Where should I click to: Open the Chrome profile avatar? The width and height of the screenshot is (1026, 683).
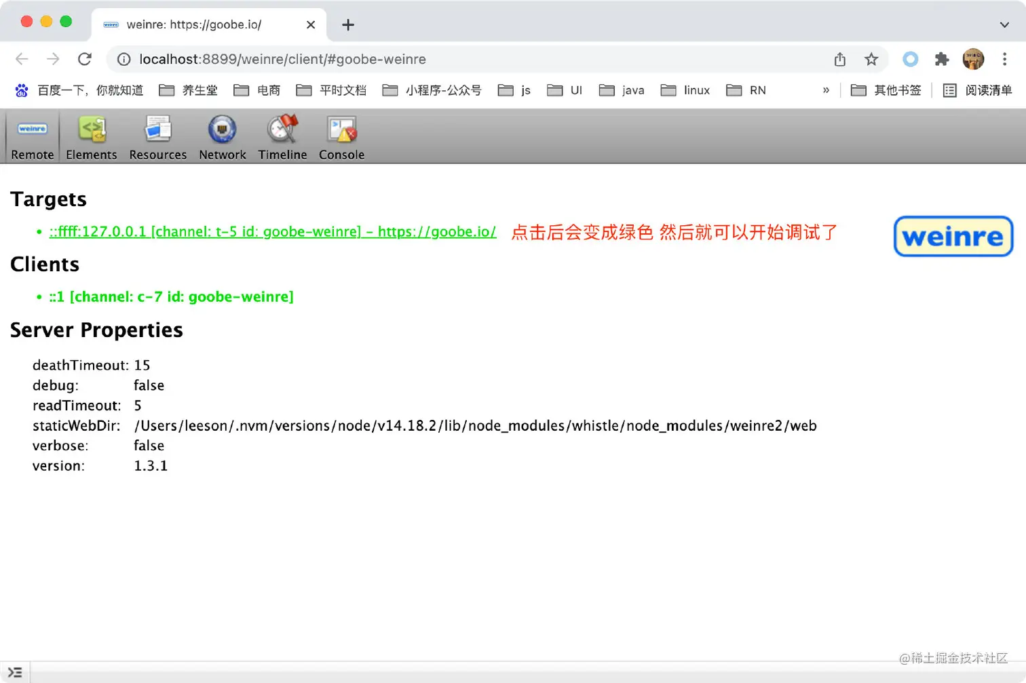973,60
